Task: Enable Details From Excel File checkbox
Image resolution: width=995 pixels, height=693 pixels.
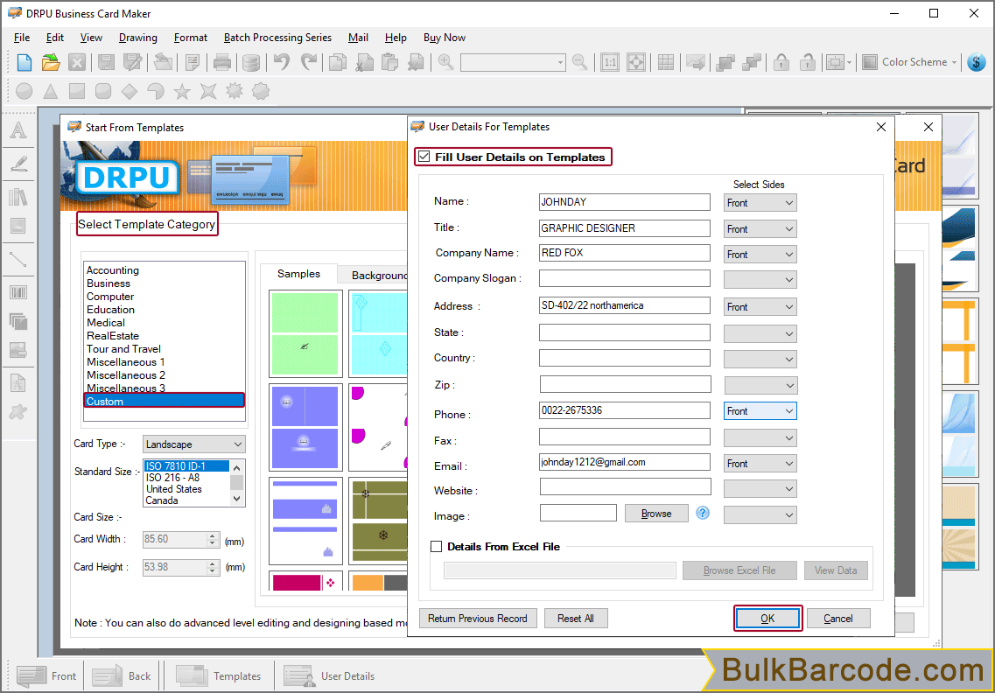Action: [x=437, y=546]
